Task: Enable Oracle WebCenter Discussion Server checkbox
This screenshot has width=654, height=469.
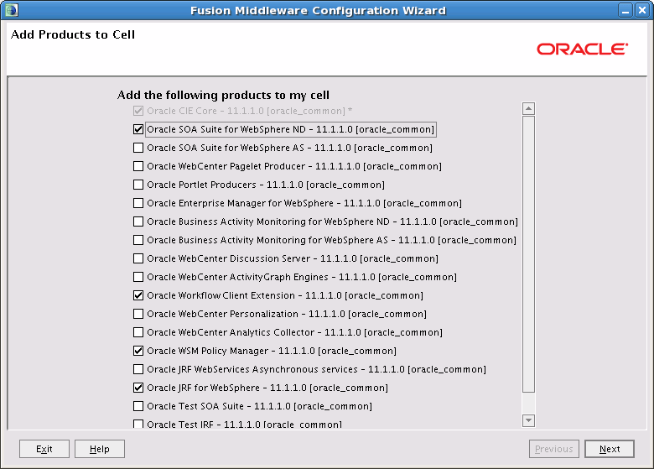Action: [x=138, y=258]
